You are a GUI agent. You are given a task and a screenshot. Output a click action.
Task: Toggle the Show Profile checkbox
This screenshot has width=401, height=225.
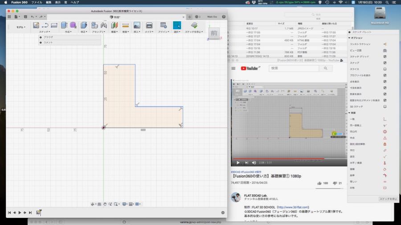(385, 75)
